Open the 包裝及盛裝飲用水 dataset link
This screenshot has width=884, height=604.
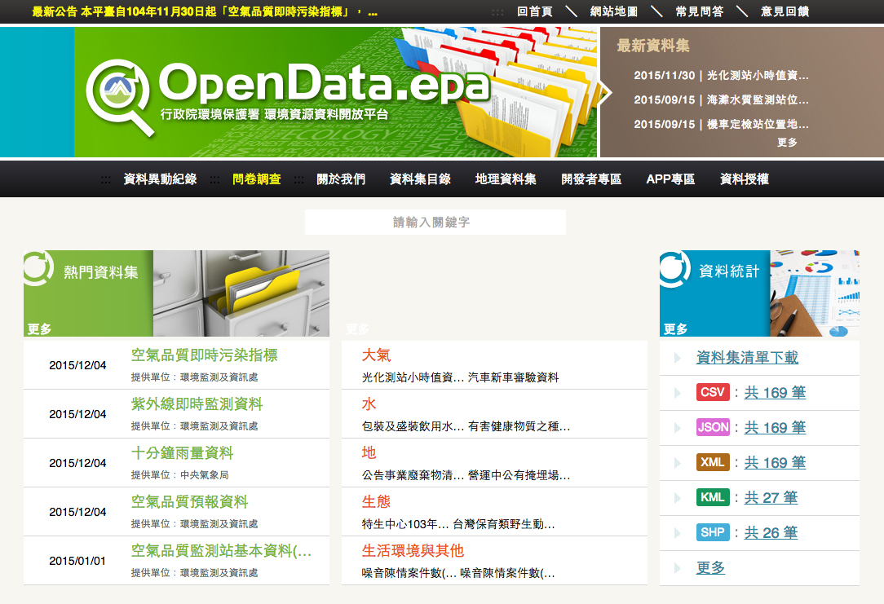[x=413, y=426]
